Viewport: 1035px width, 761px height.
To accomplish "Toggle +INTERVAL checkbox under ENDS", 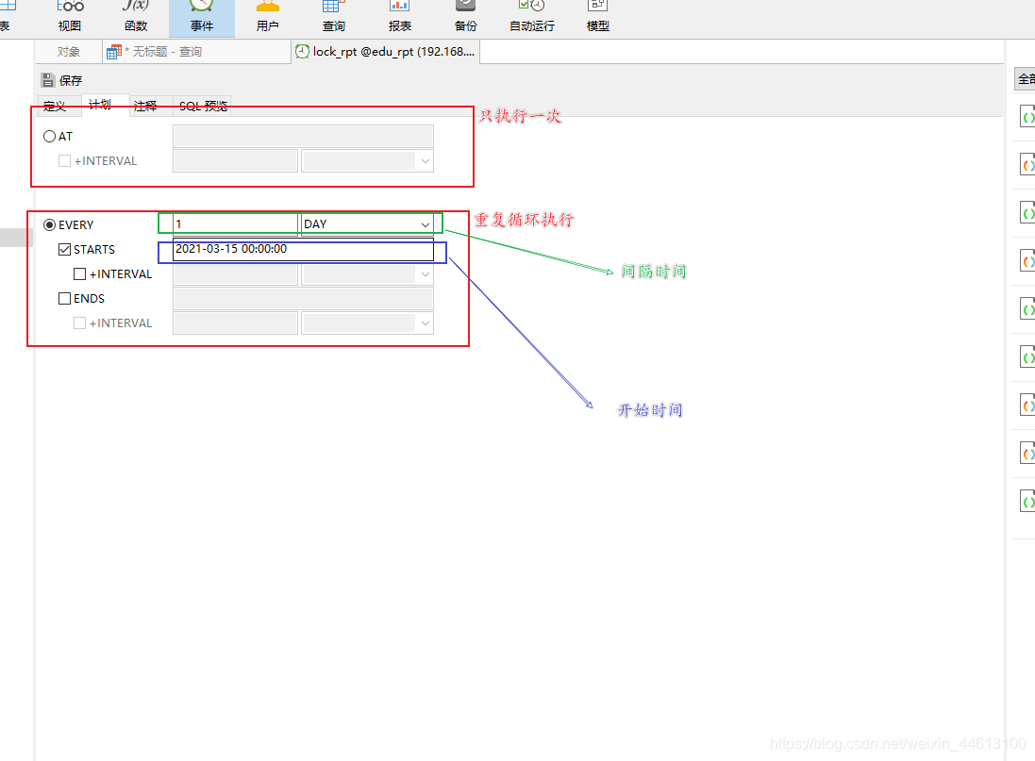I will click(80, 323).
